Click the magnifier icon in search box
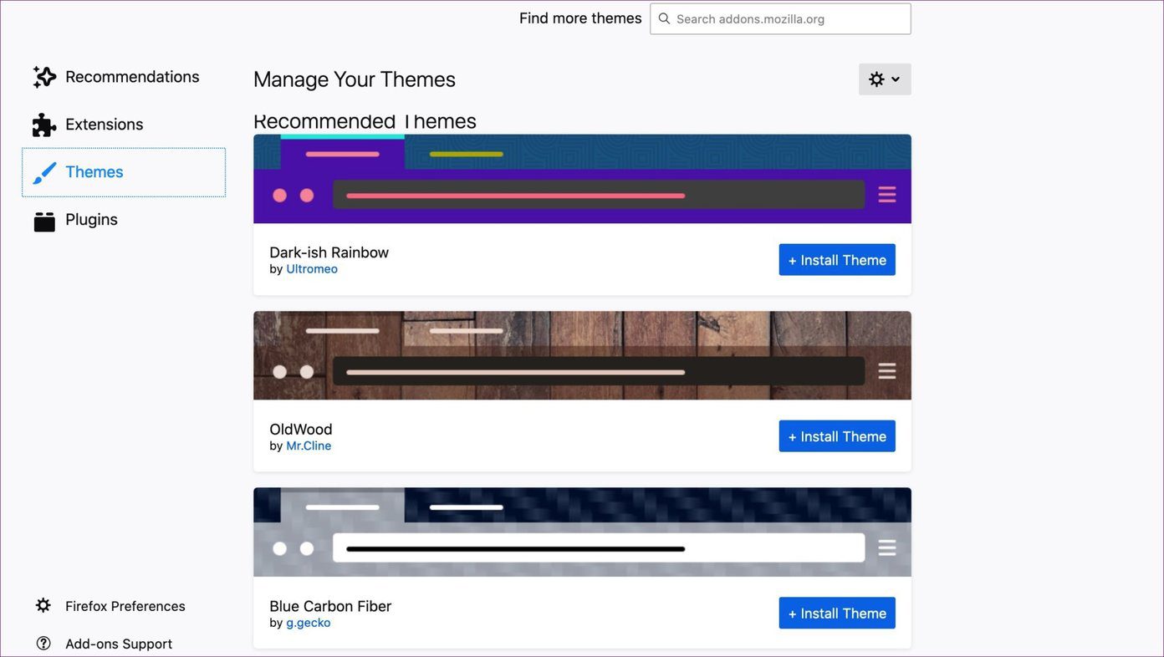 [664, 18]
